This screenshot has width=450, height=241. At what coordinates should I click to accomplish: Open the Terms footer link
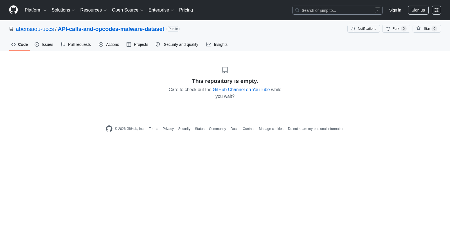pyautogui.click(x=154, y=129)
